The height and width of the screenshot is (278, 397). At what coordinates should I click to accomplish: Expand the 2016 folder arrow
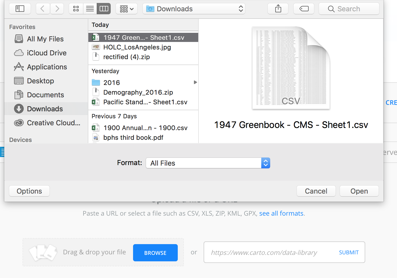tap(195, 82)
